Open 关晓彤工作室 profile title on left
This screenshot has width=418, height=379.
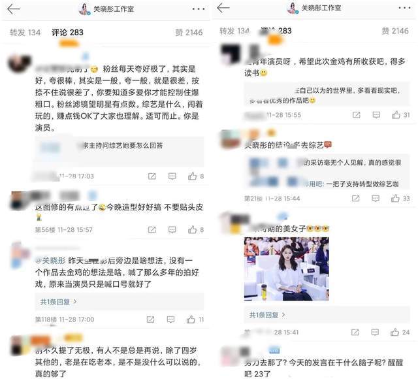[114, 9]
